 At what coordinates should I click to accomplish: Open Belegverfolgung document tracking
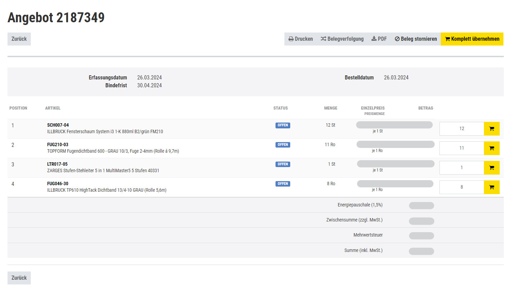(342, 39)
